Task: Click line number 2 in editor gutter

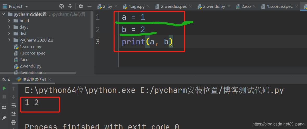Action: point(98,30)
